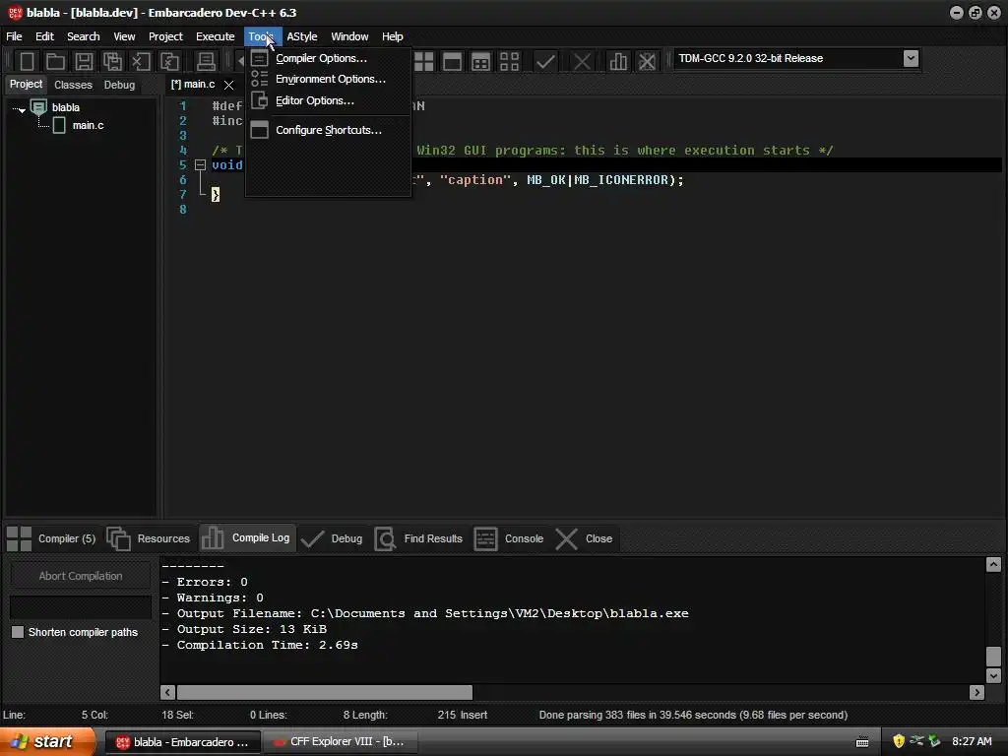Open the File menu
Screen dimensions: 1008x756
(14, 36)
